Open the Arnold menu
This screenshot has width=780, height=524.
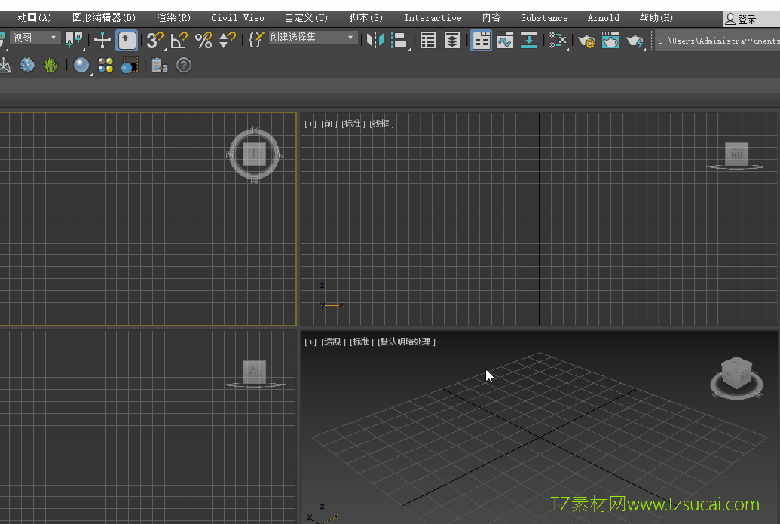pyautogui.click(x=604, y=18)
